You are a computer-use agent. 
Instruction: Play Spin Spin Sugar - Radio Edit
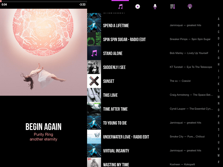[x=151, y=39]
